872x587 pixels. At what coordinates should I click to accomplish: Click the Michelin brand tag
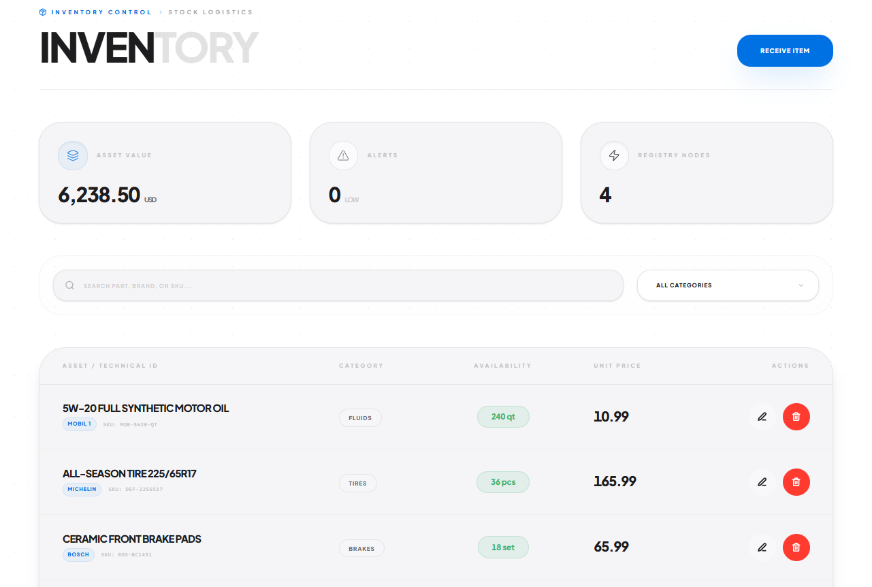click(82, 490)
